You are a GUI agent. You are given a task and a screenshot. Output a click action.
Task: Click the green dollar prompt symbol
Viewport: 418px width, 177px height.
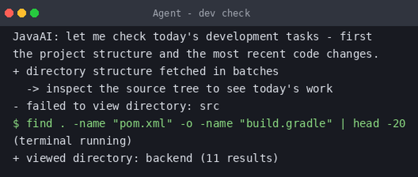pyautogui.click(x=16, y=124)
